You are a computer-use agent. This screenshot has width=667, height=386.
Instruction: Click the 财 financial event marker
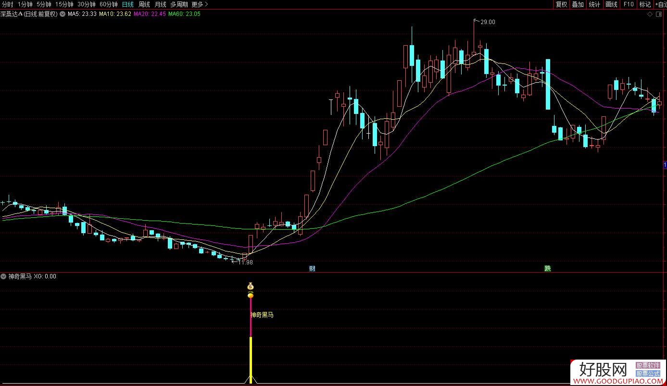pyautogui.click(x=312, y=268)
